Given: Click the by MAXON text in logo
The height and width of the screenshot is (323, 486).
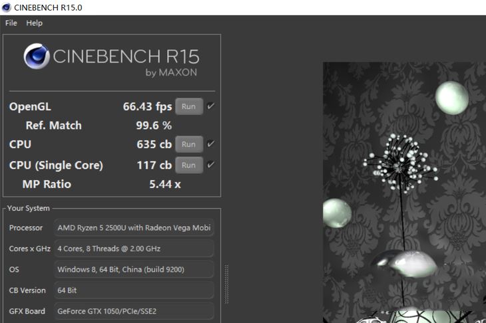Looking at the screenshot, I should point(171,72).
